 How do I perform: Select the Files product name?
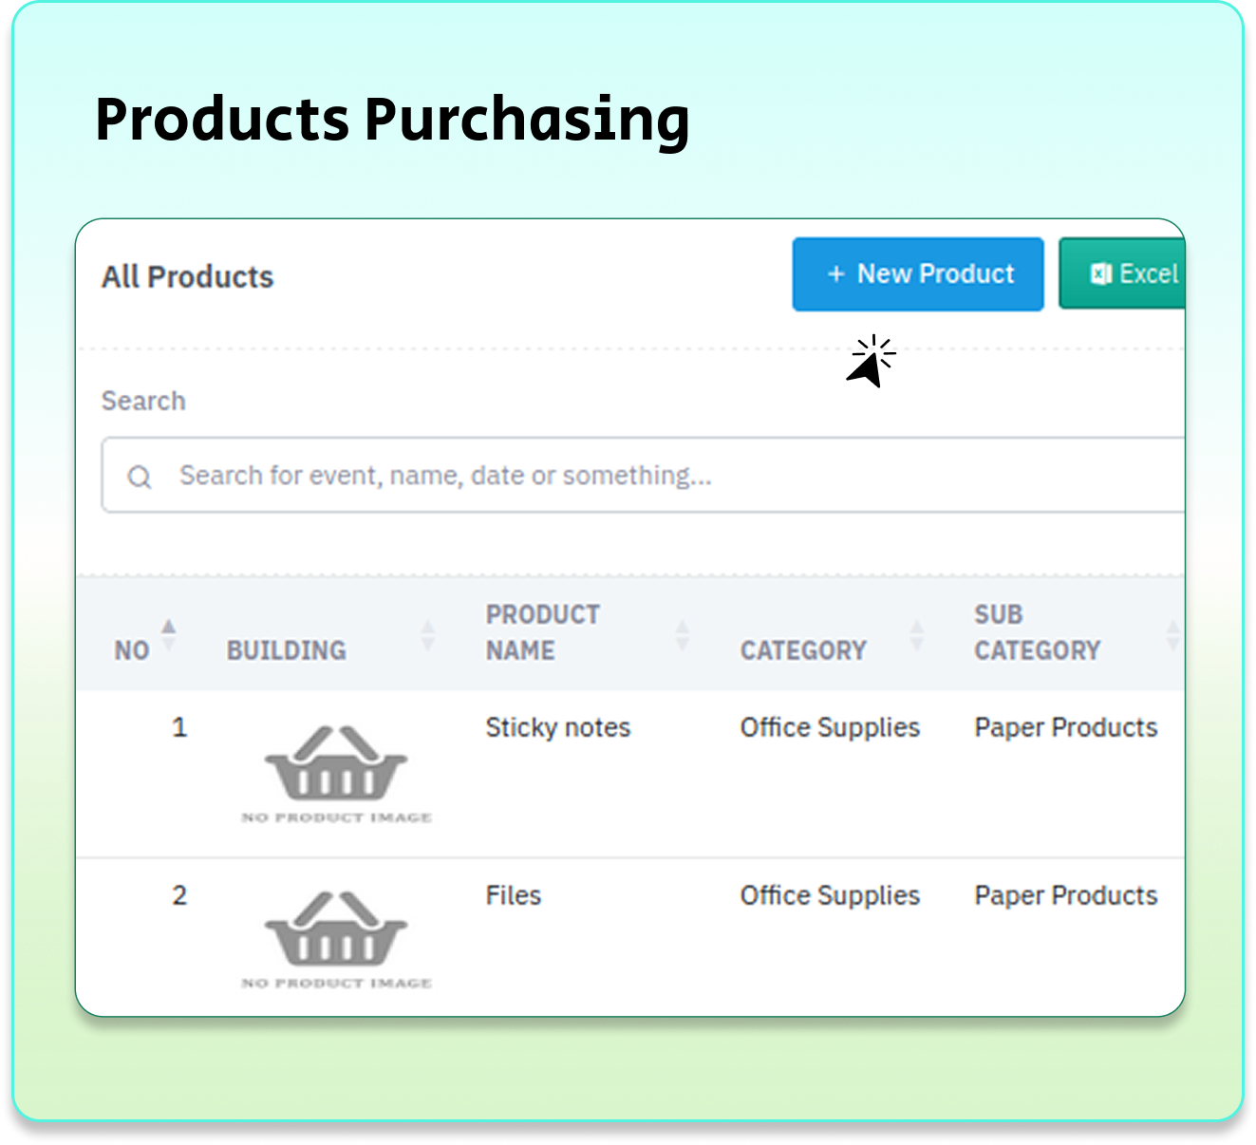click(513, 895)
